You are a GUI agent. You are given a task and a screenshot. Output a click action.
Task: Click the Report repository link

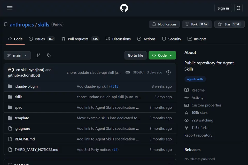coord(198,135)
